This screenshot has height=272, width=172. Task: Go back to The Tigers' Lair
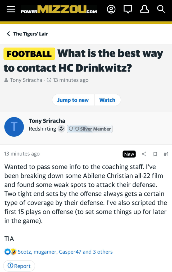27,34
